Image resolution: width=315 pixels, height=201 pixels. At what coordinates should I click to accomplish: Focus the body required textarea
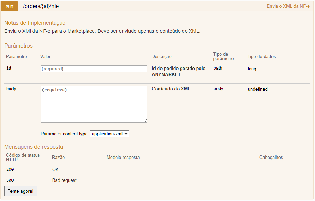pyautogui.click(x=94, y=104)
